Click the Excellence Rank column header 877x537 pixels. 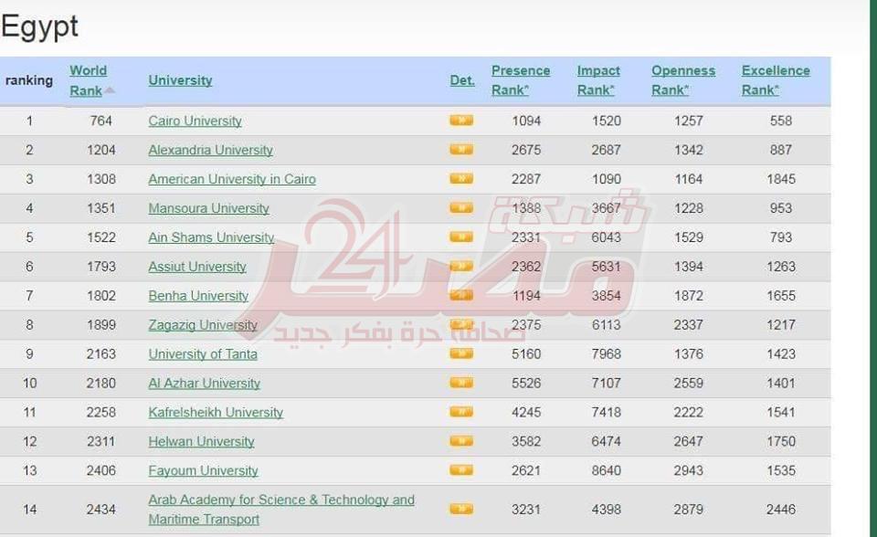tap(776, 80)
